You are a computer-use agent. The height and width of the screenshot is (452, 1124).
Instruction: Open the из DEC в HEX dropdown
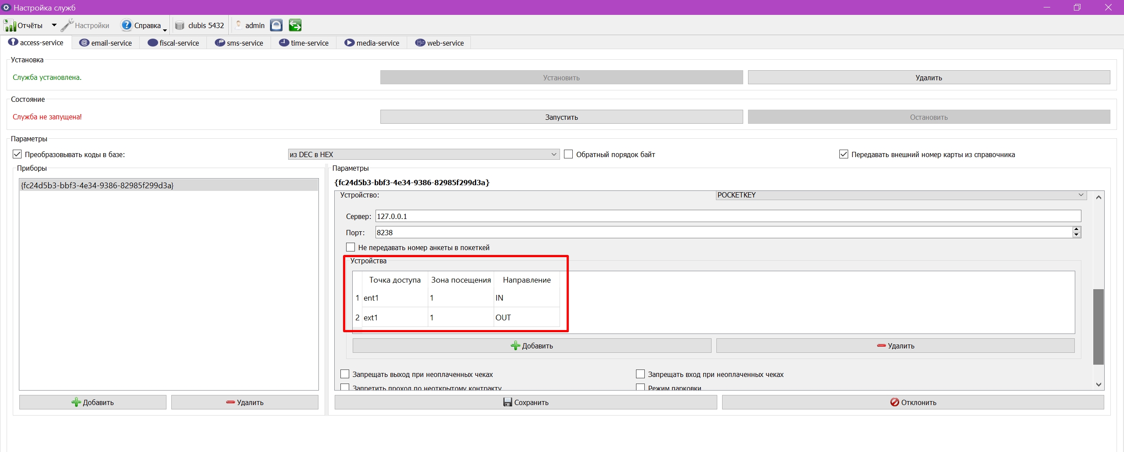[x=423, y=154]
